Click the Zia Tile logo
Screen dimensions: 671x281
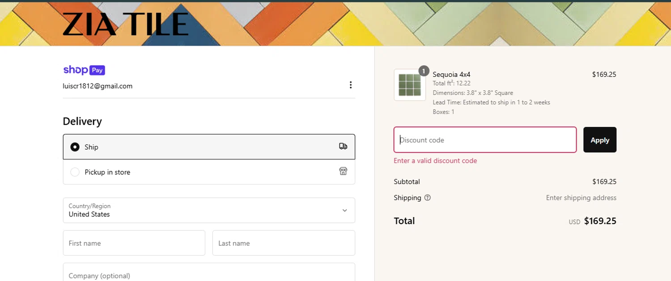click(125, 24)
